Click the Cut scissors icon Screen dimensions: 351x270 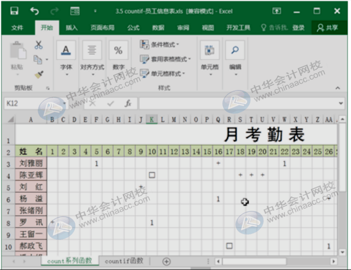[x=39, y=45]
